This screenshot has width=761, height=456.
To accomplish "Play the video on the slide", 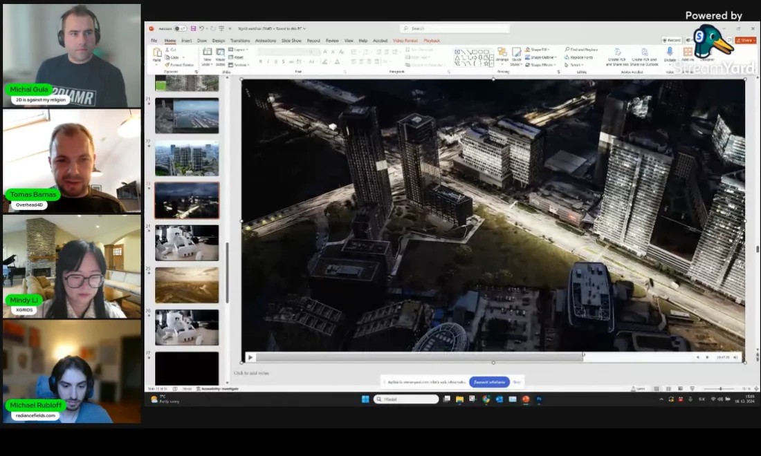I will pos(250,358).
